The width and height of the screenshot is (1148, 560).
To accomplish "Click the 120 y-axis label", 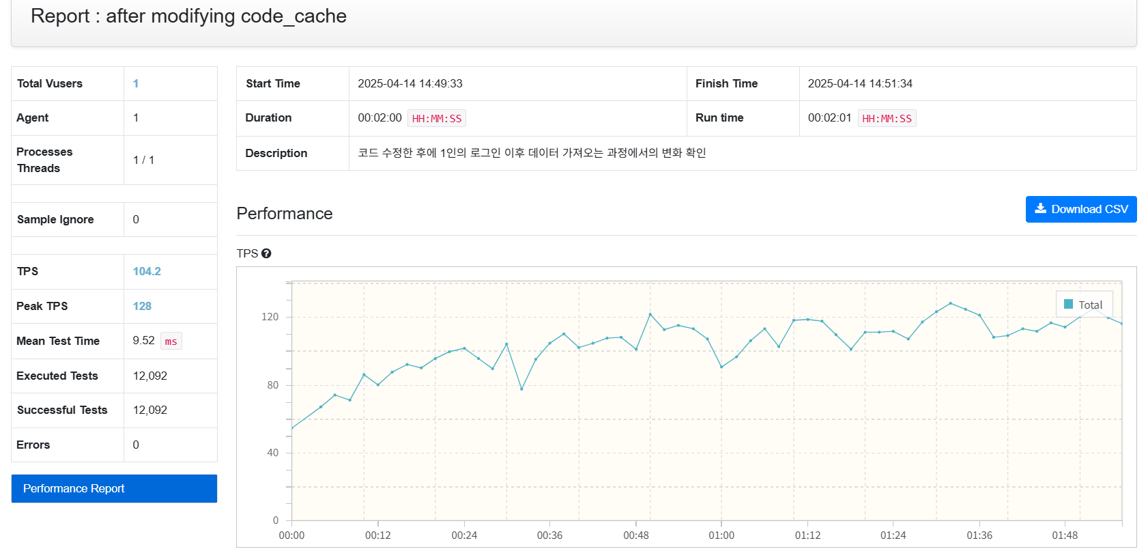I will pos(270,317).
